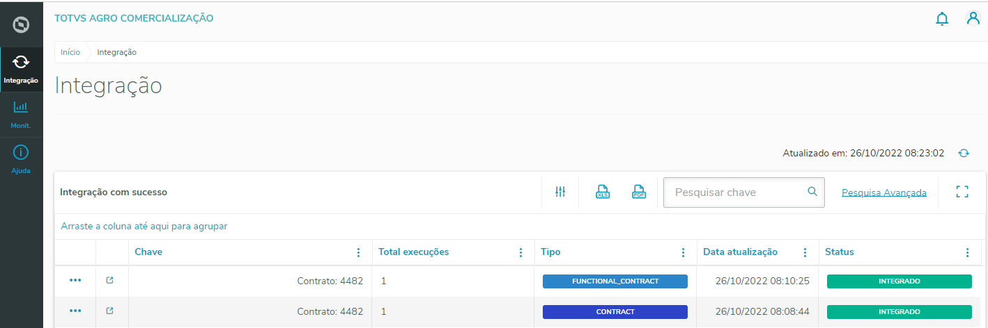Viewport: 988px width, 328px height.
Task: Refresh data with the update icon
Action: pyautogui.click(x=964, y=153)
